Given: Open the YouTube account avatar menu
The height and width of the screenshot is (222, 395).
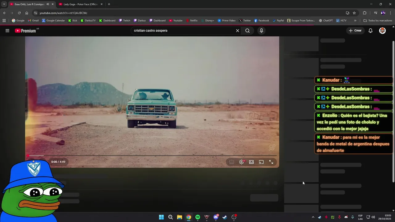Looking at the screenshot, I should click(x=382, y=31).
